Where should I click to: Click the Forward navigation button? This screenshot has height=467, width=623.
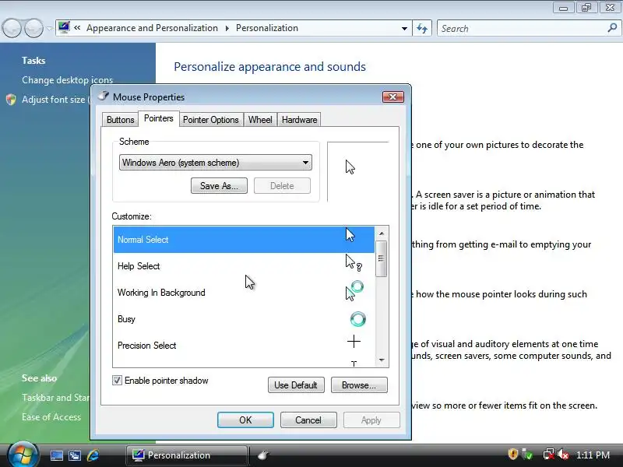[33, 28]
